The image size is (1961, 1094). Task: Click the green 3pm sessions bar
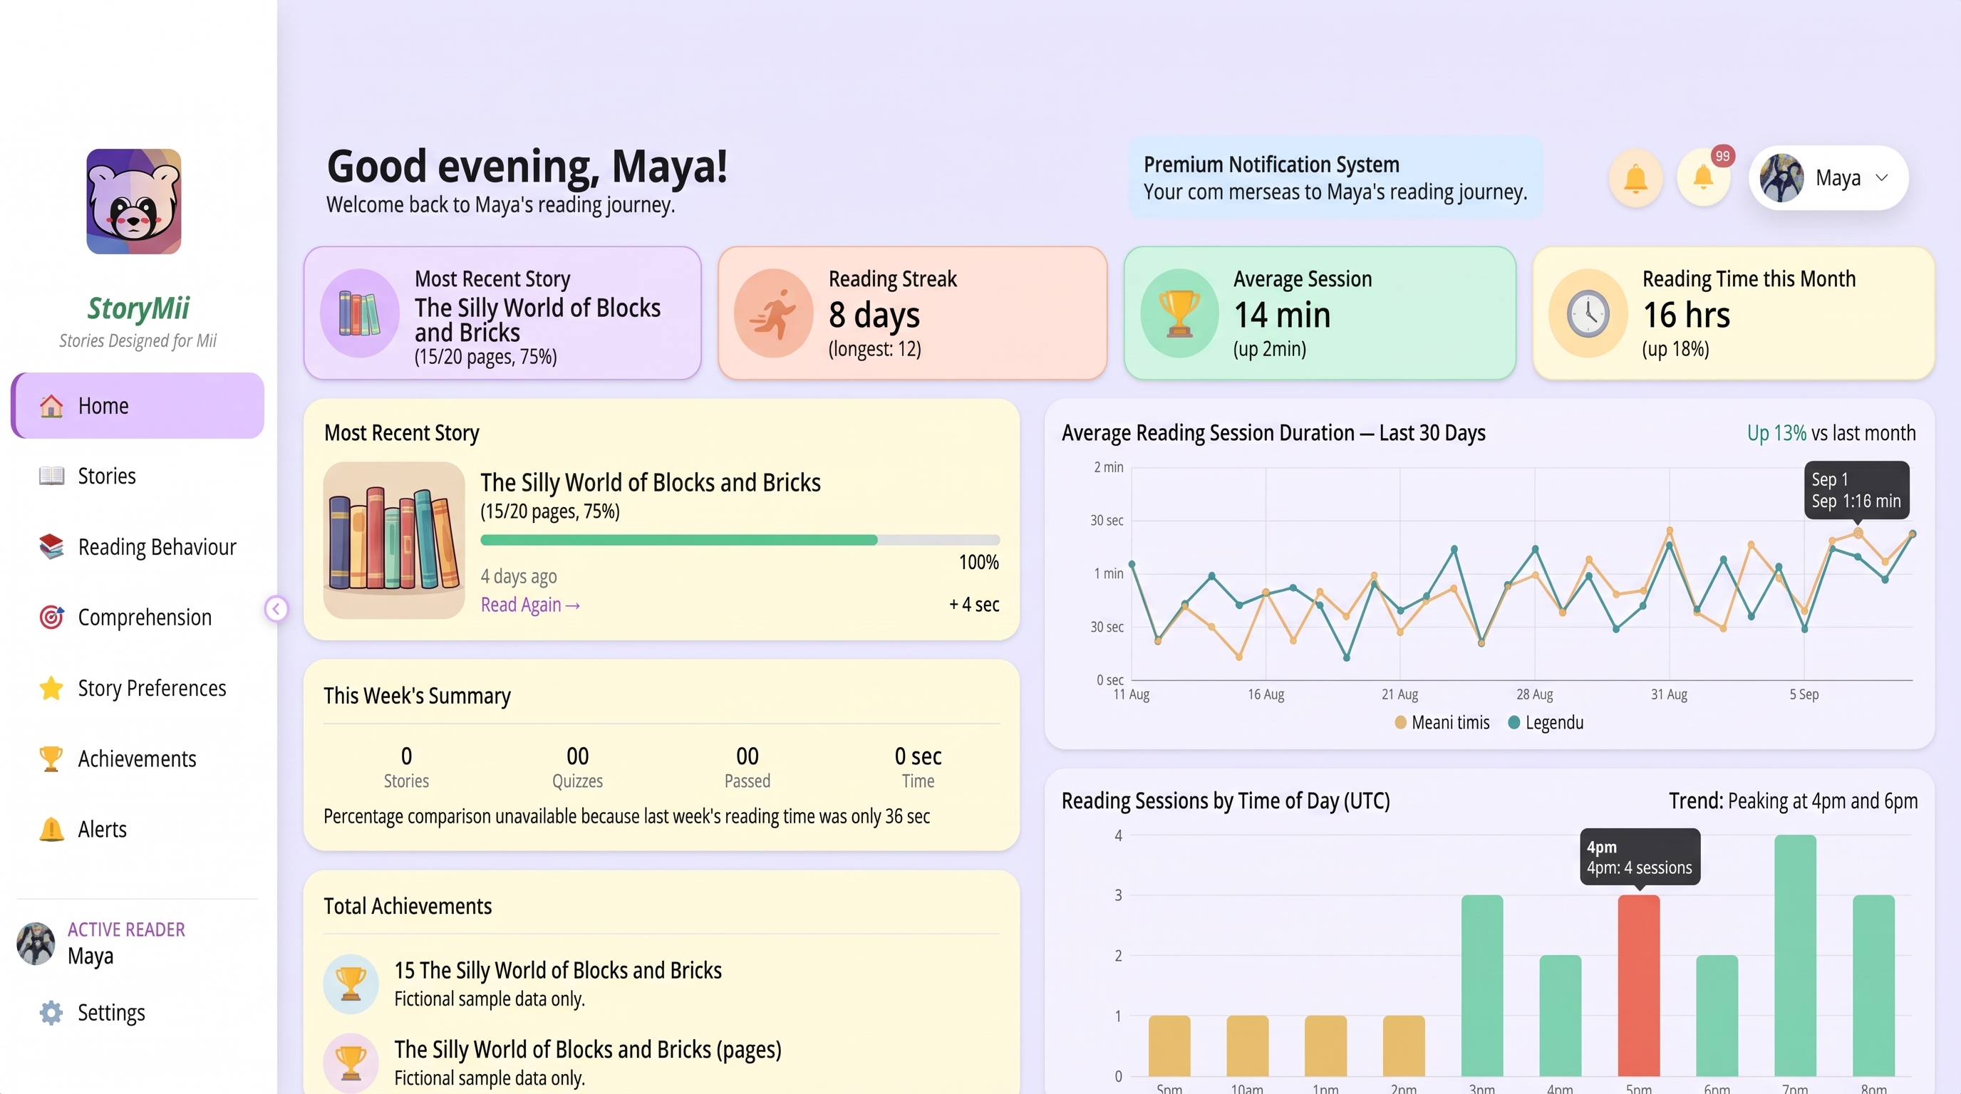(x=1482, y=986)
